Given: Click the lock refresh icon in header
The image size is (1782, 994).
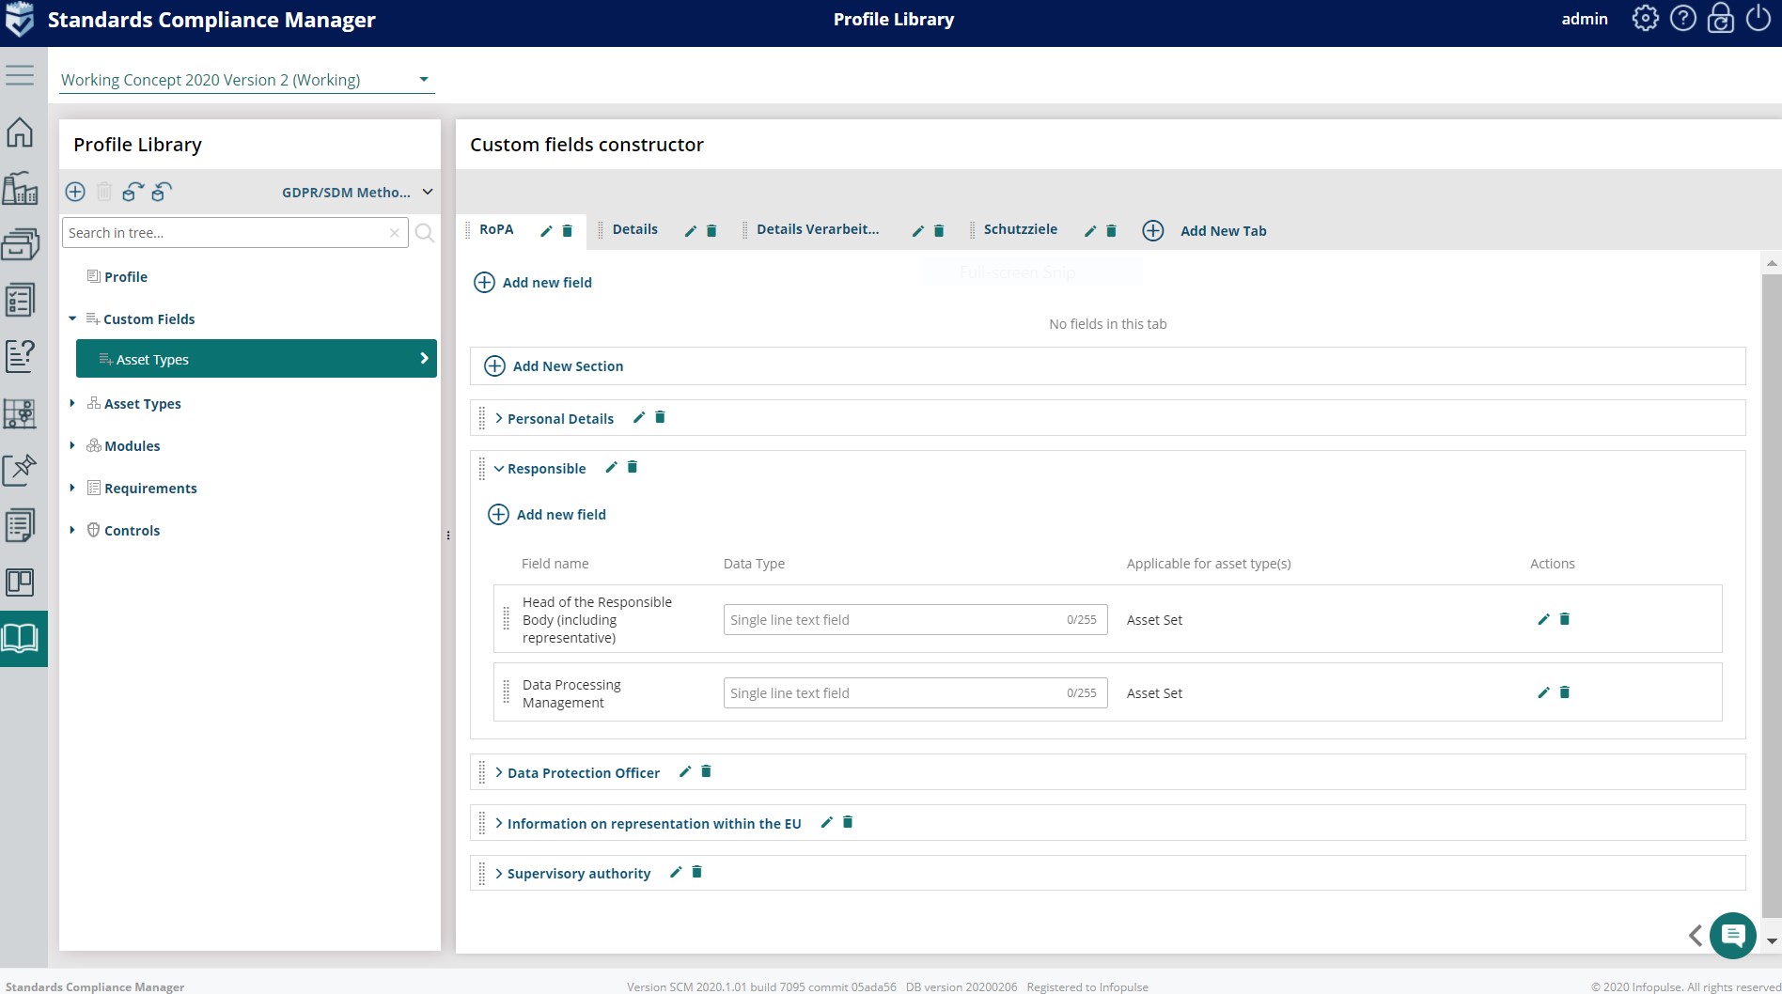Looking at the screenshot, I should tap(1721, 19).
